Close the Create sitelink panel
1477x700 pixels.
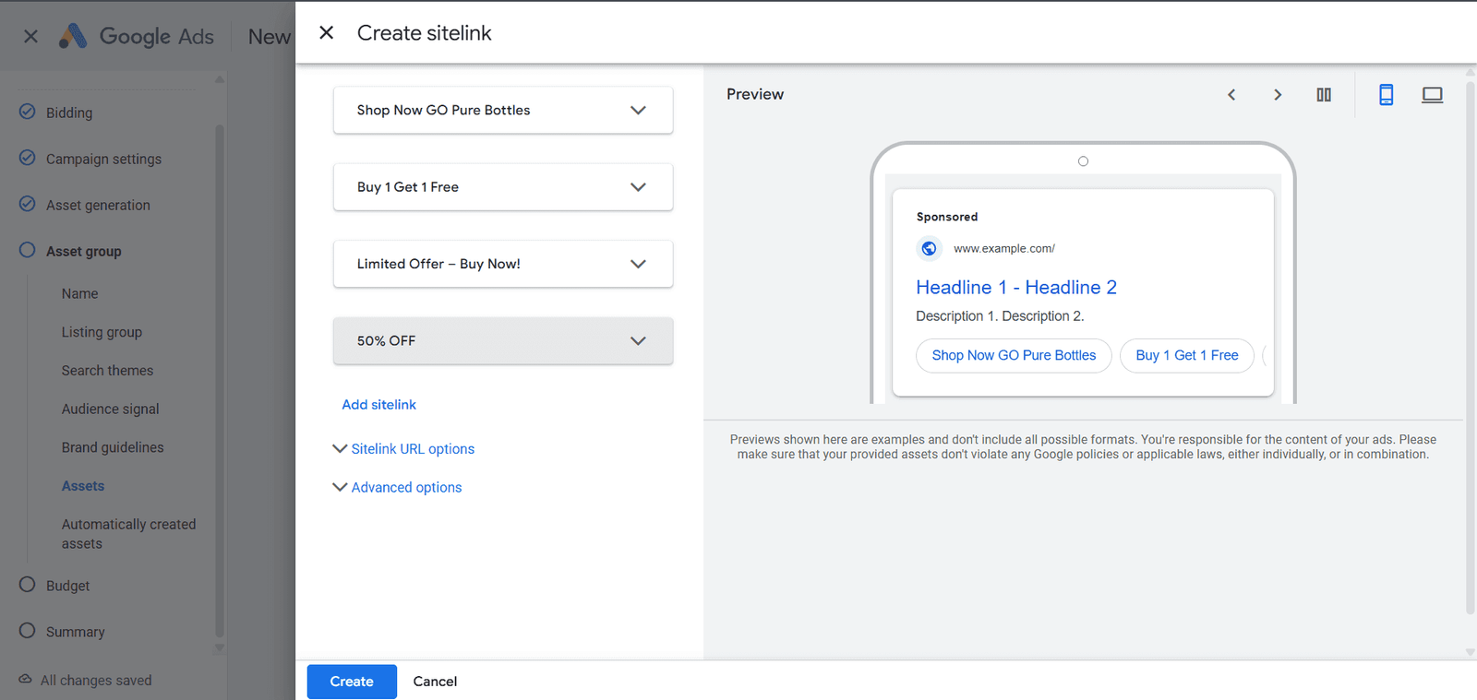tap(326, 33)
